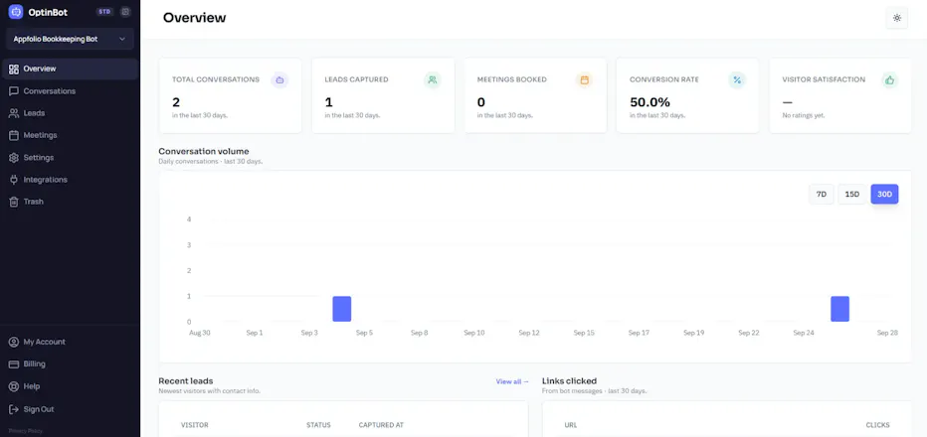Screen dimensions: 927x437
Task: Switch chart range to 15D
Action: pos(852,195)
